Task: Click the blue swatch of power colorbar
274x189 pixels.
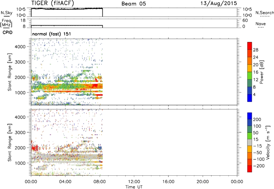Action: [x=250, y=98]
